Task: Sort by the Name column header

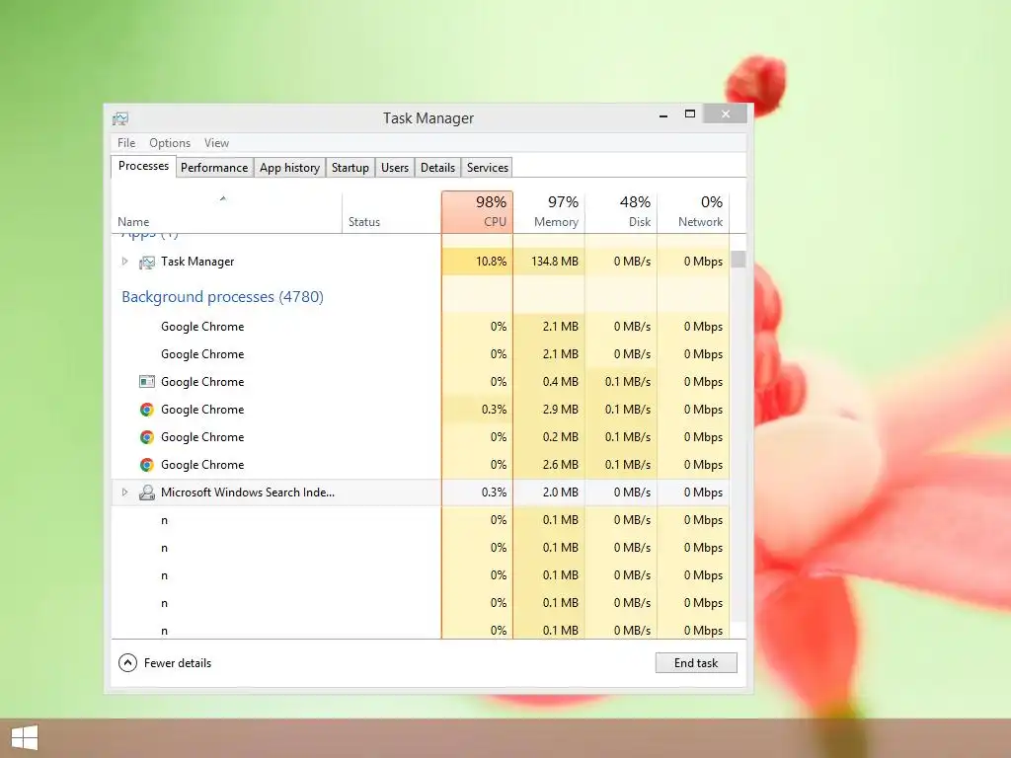Action: [x=226, y=212]
